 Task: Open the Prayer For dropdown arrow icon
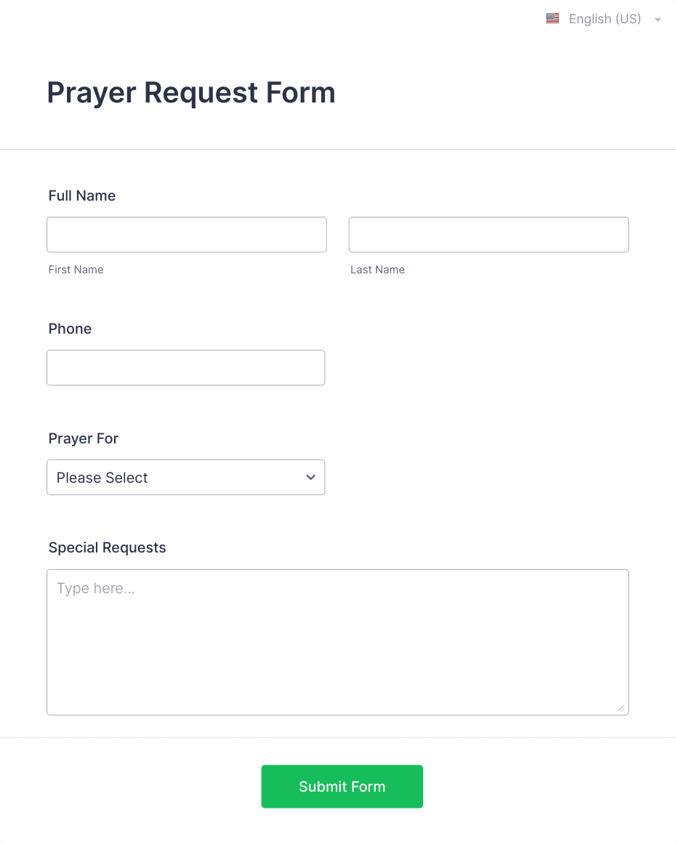[310, 477]
